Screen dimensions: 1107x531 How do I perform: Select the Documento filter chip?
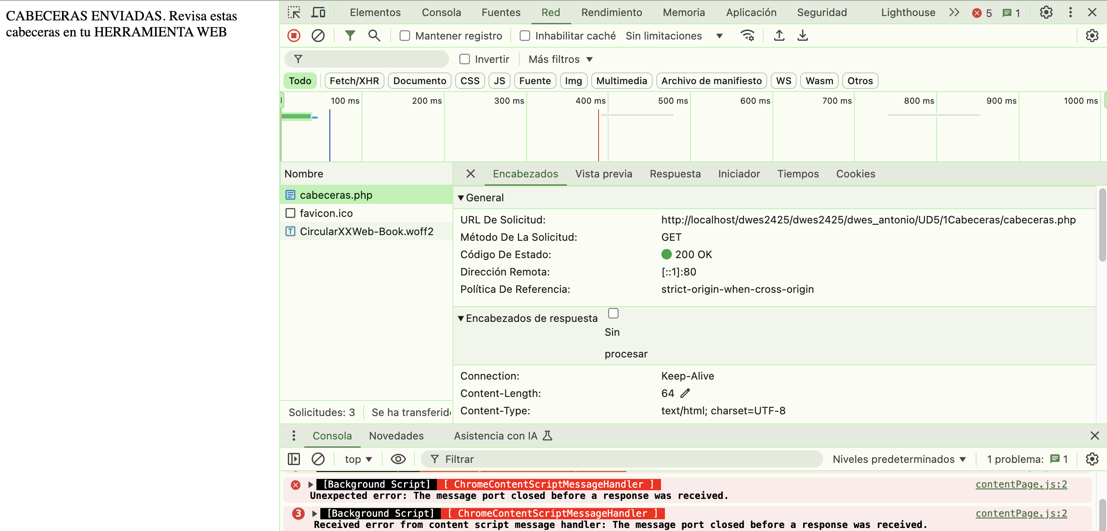[420, 81]
